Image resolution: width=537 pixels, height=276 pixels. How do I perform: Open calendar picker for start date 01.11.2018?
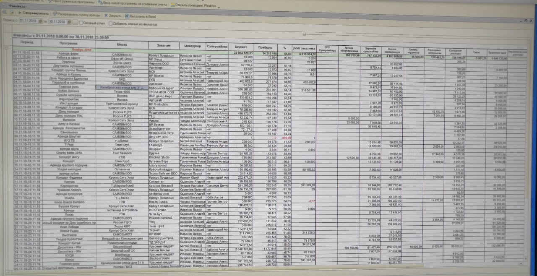click(40, 21)
